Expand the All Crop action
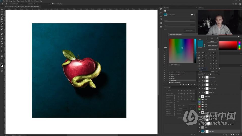The image size is (242, 136). (169, 77)
